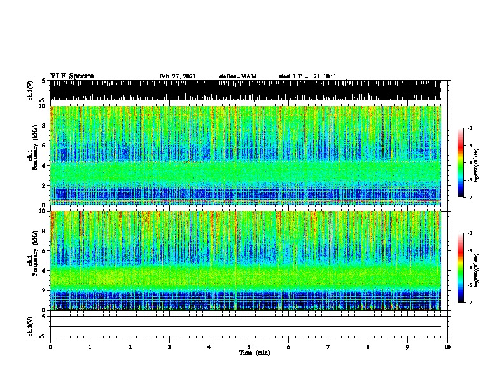
Task: Click the "ch.3(V)" label of bottom panel
Action: click(30, 326)
